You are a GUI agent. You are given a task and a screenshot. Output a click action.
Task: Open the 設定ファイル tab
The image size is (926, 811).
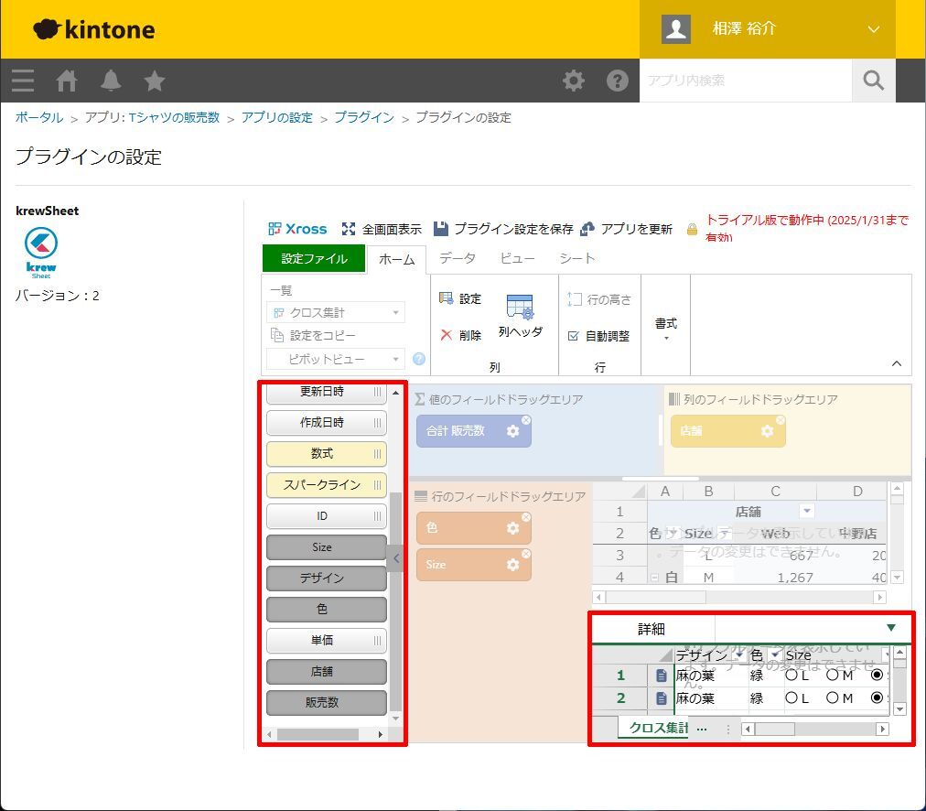(314, 259)
